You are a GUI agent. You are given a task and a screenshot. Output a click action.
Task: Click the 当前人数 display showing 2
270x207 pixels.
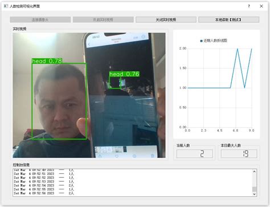point(194,153)
